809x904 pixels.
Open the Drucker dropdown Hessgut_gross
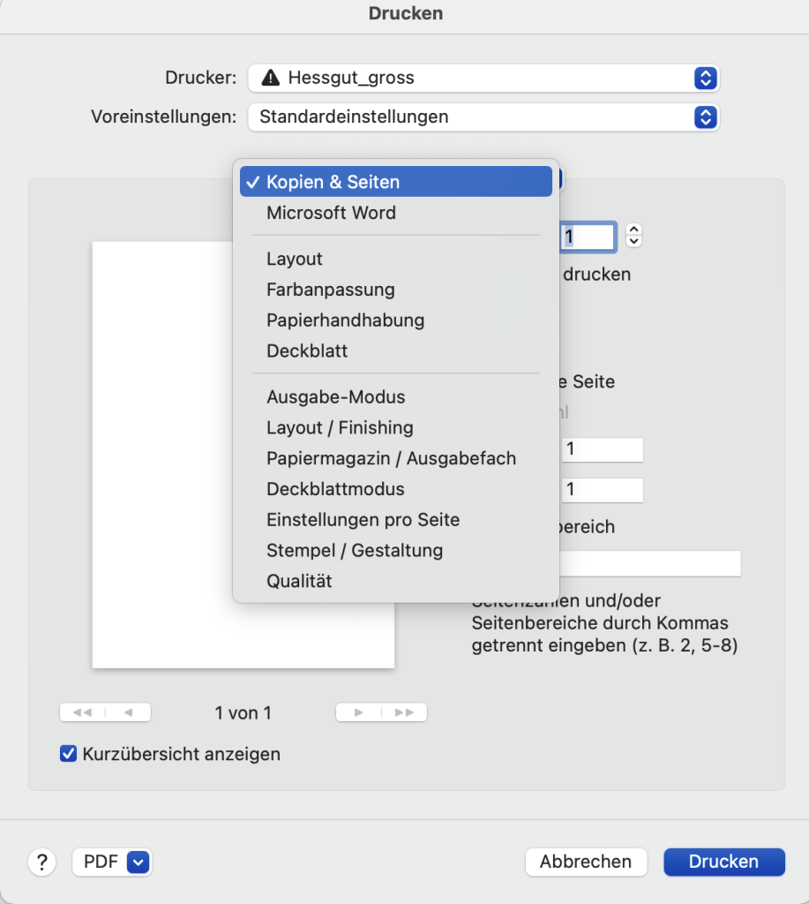pyautogui.click(x=483, y=78)
